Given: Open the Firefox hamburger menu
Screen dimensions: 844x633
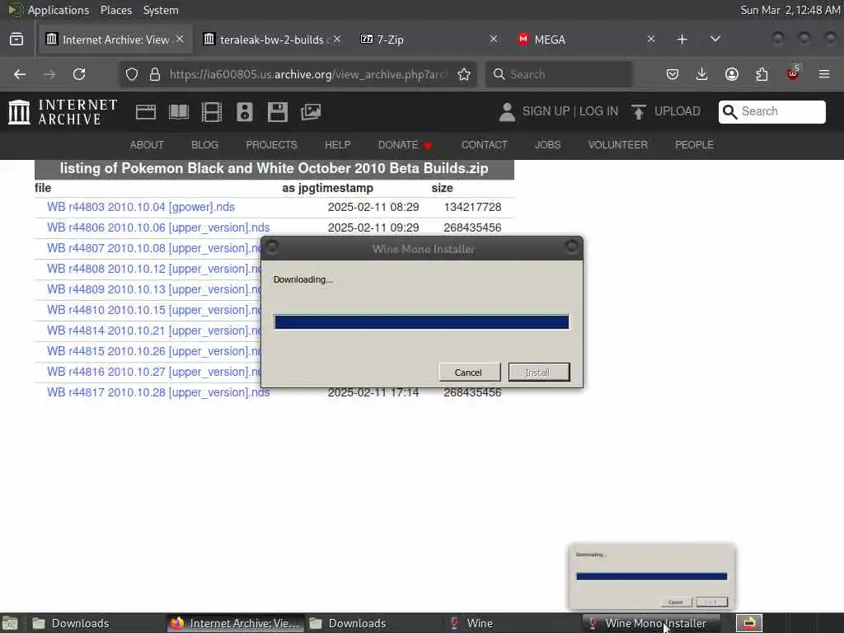Looking at the screenshot, I should click(824, 74).
